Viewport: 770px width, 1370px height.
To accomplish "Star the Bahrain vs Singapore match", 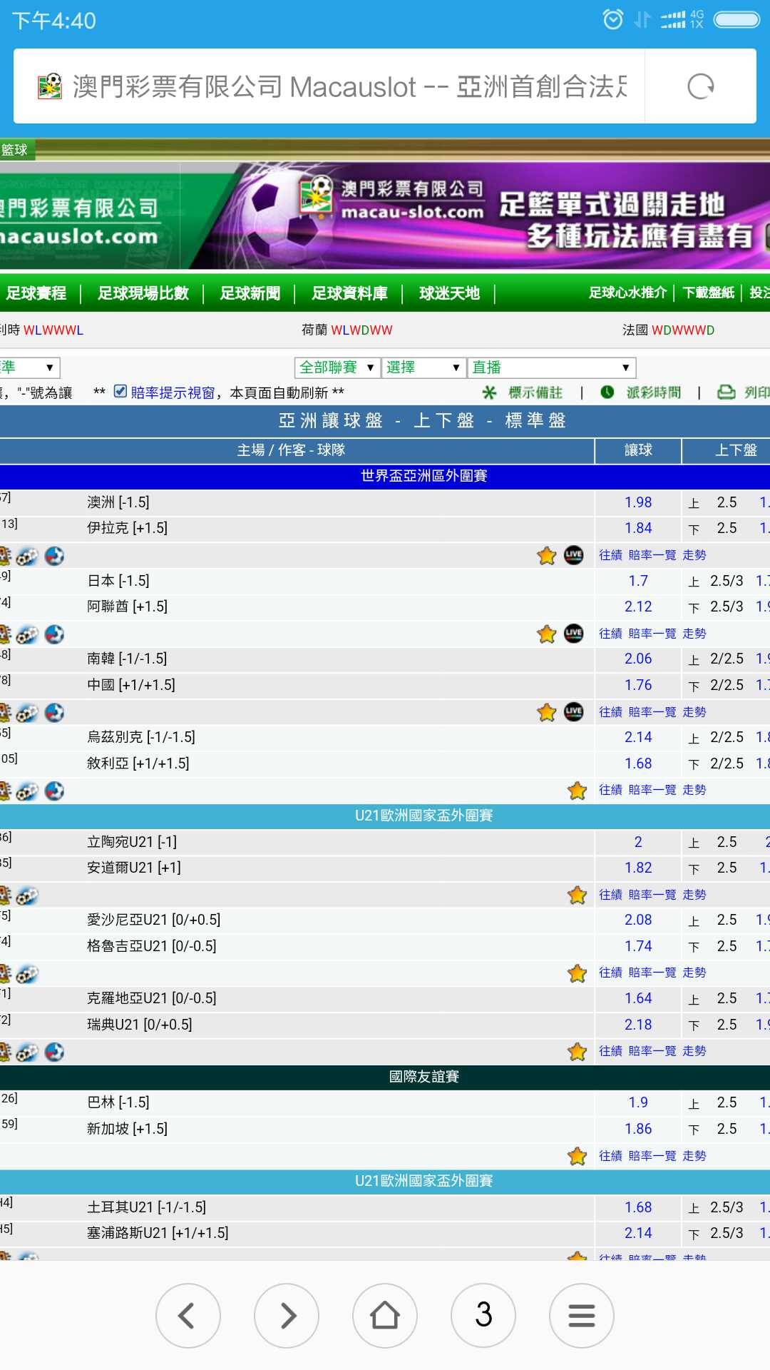I will (x=577, y=1156).
